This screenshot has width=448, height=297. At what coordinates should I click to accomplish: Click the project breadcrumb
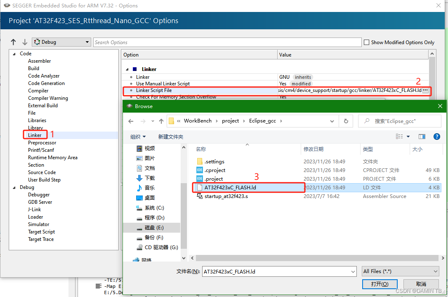[x=230, y=121]
